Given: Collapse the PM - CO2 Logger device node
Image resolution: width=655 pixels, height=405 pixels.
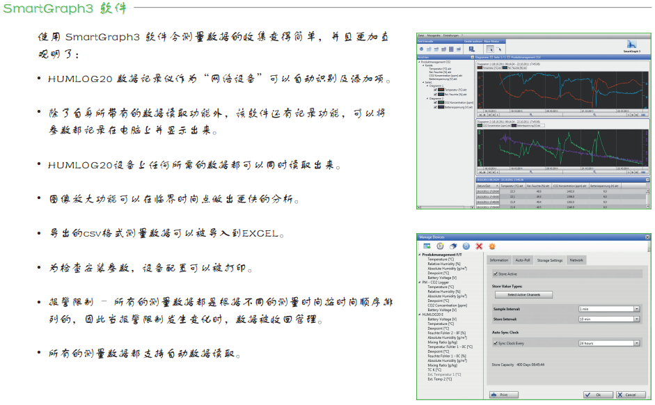Looking at the screenshot, I should (x=420, y=283).
